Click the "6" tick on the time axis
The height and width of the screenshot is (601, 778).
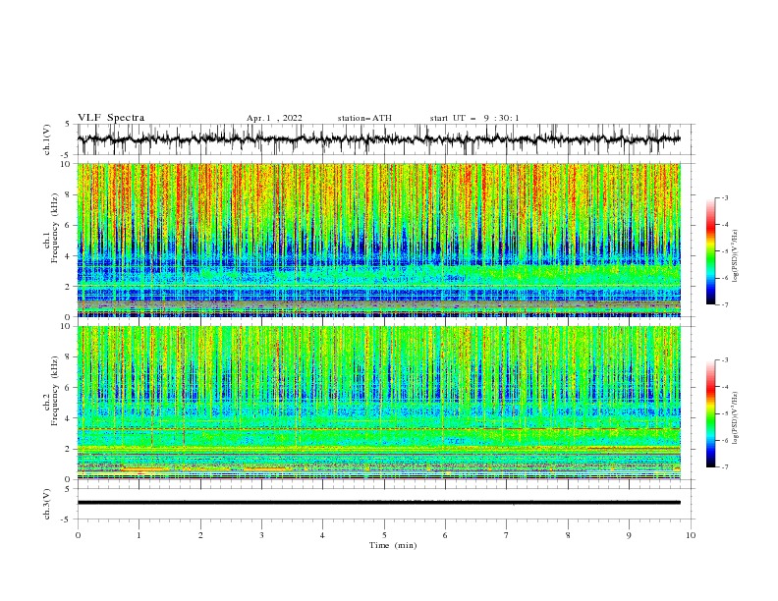point(445,535)
